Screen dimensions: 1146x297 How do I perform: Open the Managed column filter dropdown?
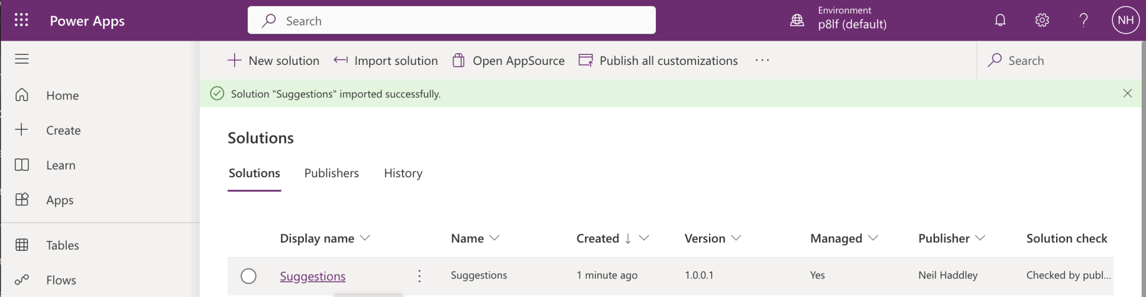coord(873,238)
